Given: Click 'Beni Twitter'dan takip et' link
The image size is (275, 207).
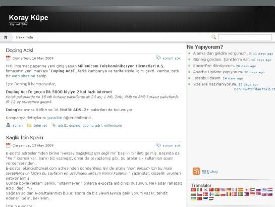Looking at the screenshot, I should pos(254,89).
